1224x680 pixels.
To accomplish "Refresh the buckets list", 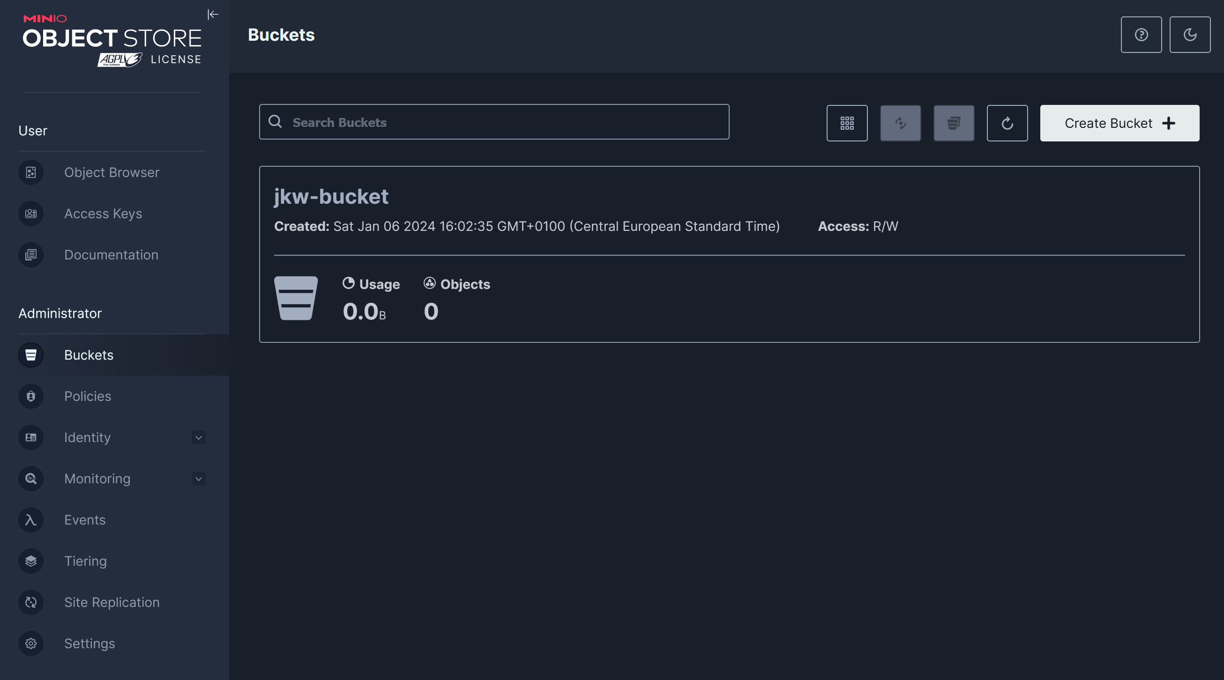I will (1008, 123).
